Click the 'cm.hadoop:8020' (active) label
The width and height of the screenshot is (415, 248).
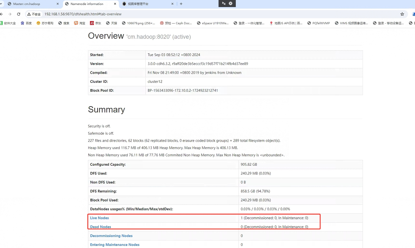pos(159,37)
